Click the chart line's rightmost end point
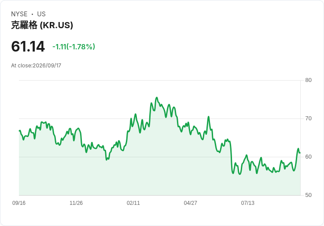 [300, 153]
